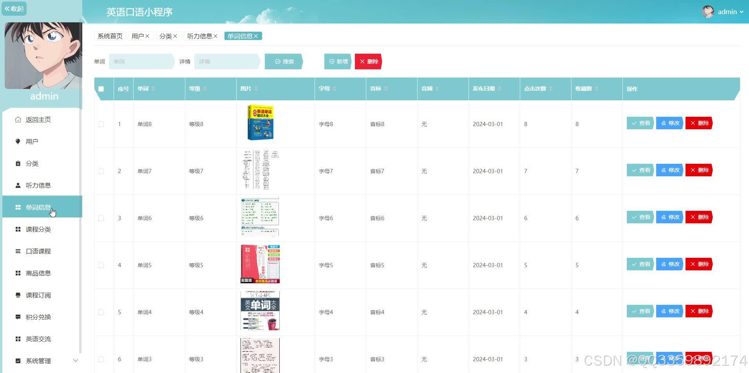Click the grid icon beside 课程分类
Viewport: 749px width, 373px height.
click(x=18, y=229)
